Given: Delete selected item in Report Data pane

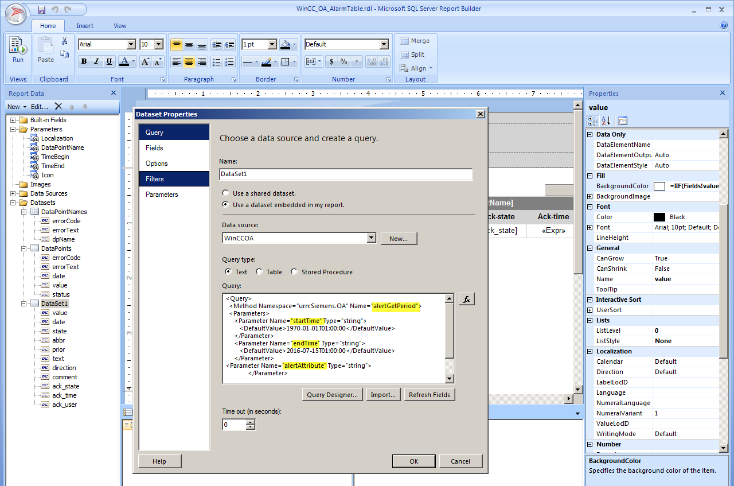Looking at the screenshot, I should pyautogui.click(x=58, y=106).
